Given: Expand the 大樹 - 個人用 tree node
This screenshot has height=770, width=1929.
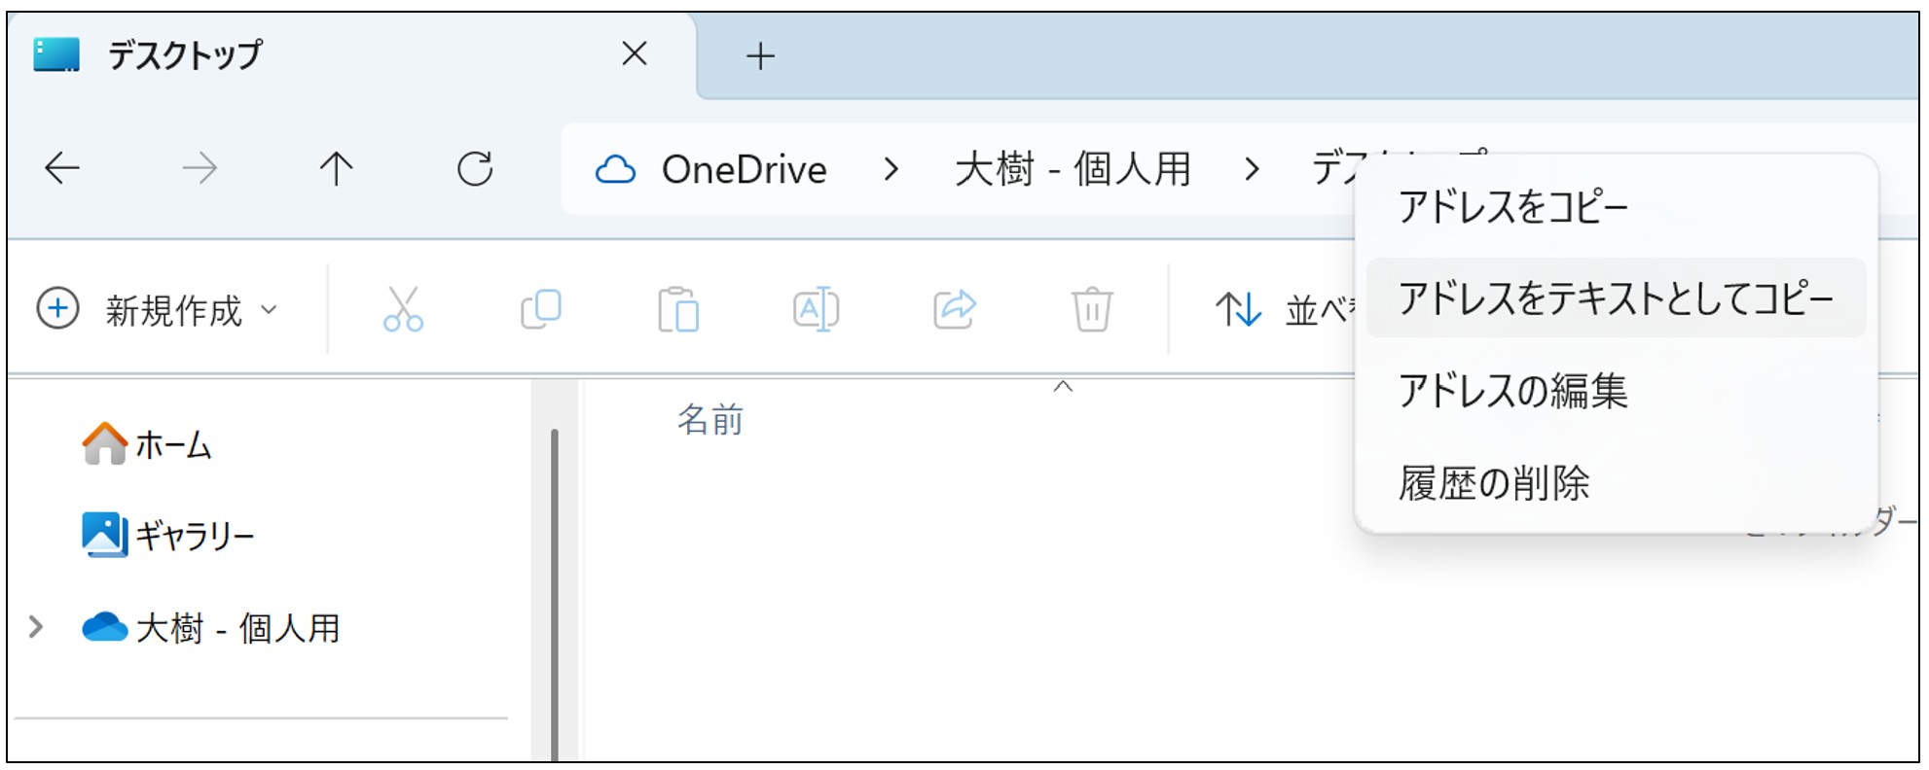Looking at the screenshot, I should [x=36, y=627].
